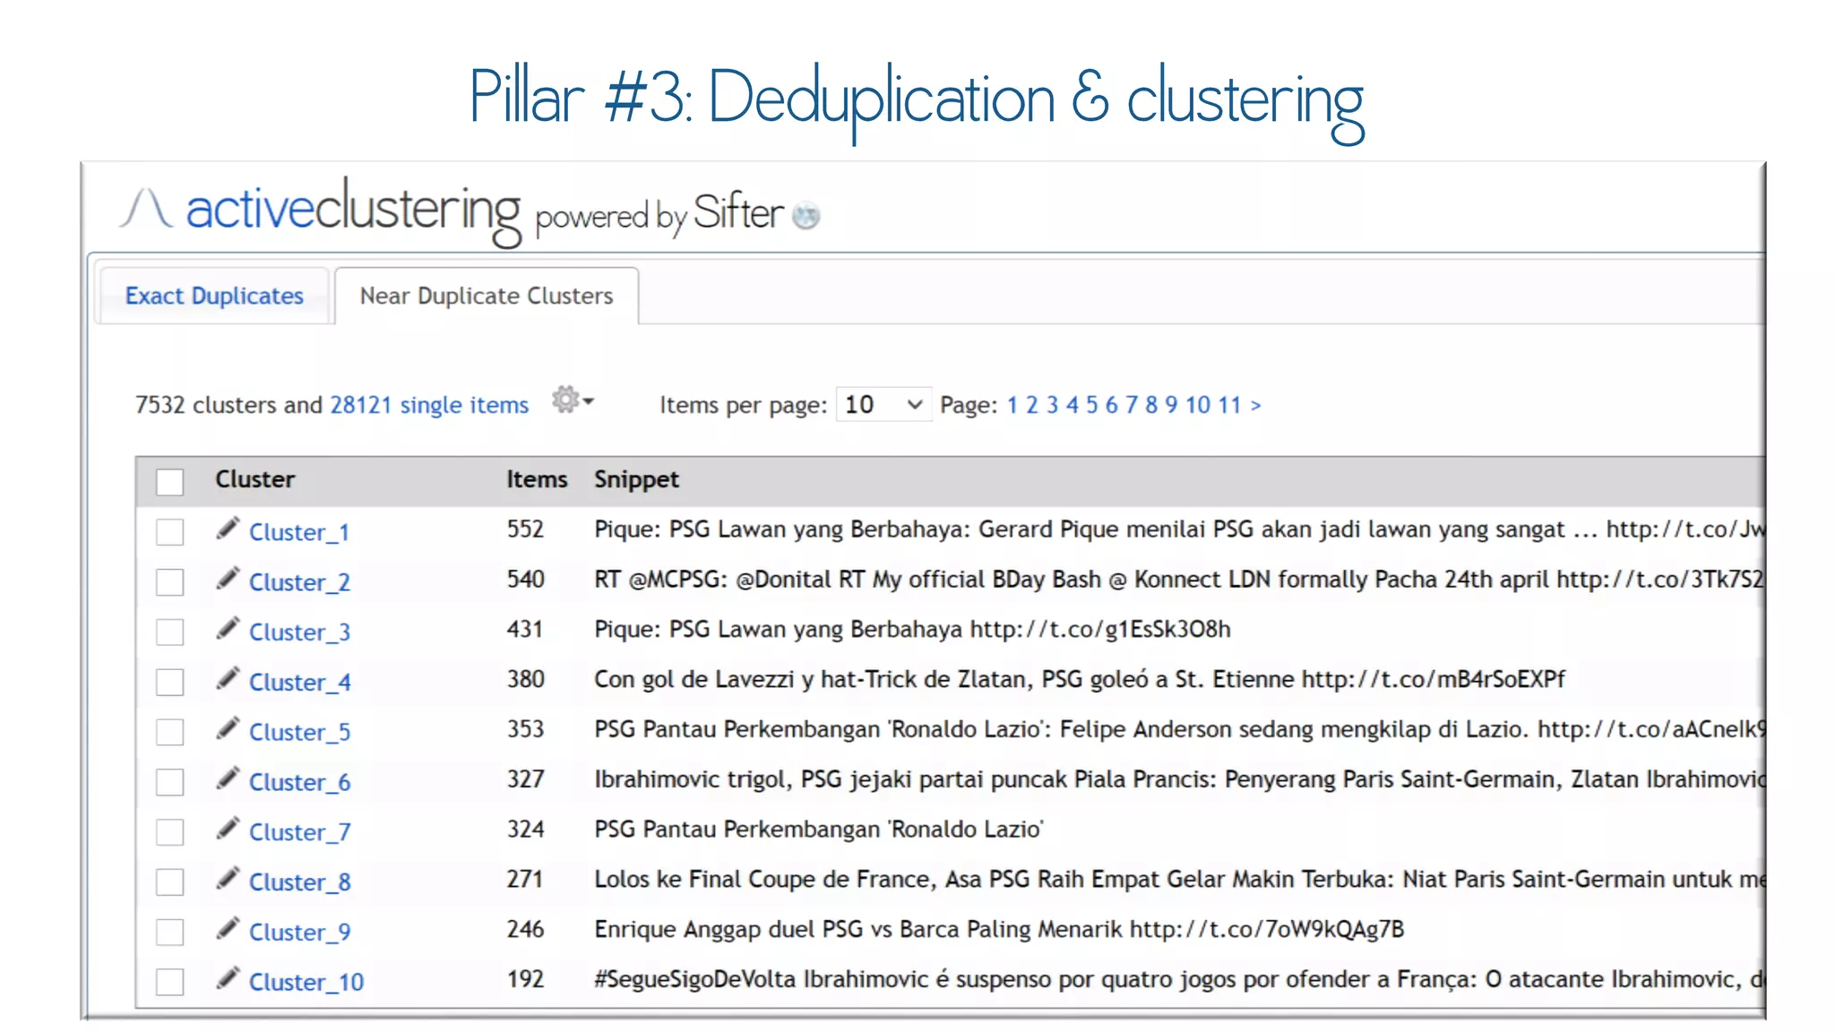1835x1032 pixels.
Task: Navigate to page 6 link
Action: 1111,405
